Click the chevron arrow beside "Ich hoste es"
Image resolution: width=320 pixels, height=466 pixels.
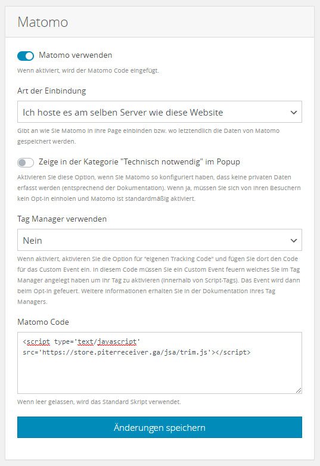coord(294,113)
